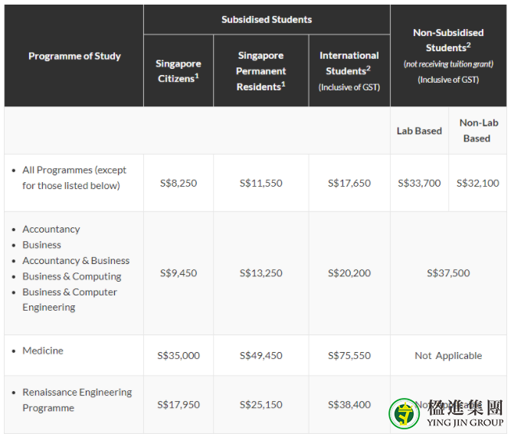Select the S$32,100 non-lab based fee
The height and width of the screenshot is (437, 511).
tap(478, 183)
